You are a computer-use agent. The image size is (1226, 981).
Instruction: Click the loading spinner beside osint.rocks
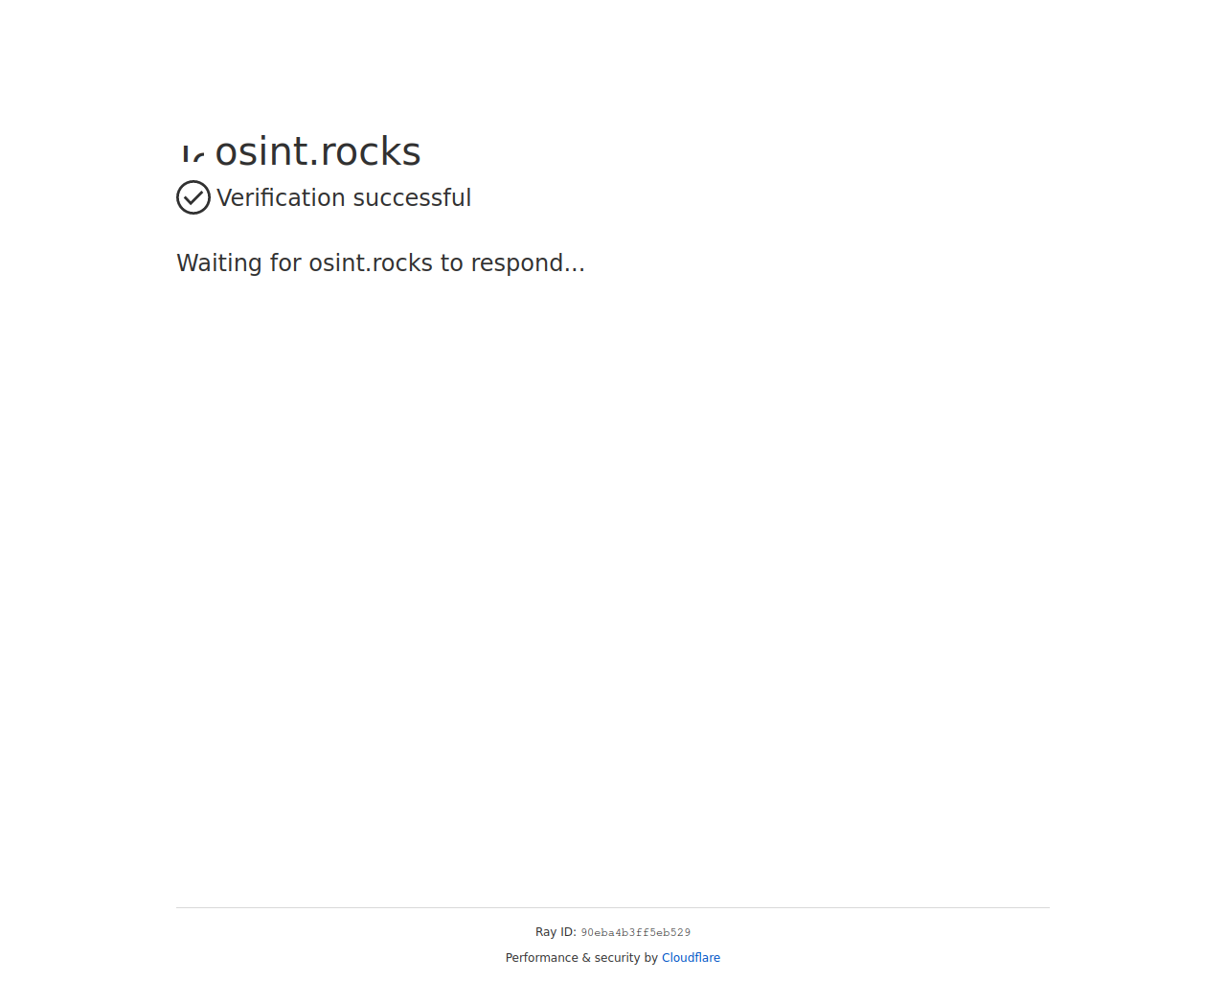(x=193, y=153)
